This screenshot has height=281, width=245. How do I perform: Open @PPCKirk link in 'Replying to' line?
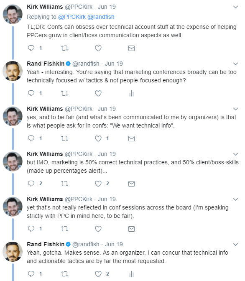(x=72, y=17)
